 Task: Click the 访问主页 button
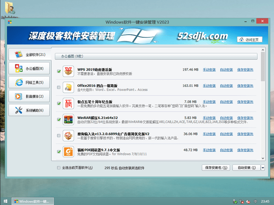(250, 40)
